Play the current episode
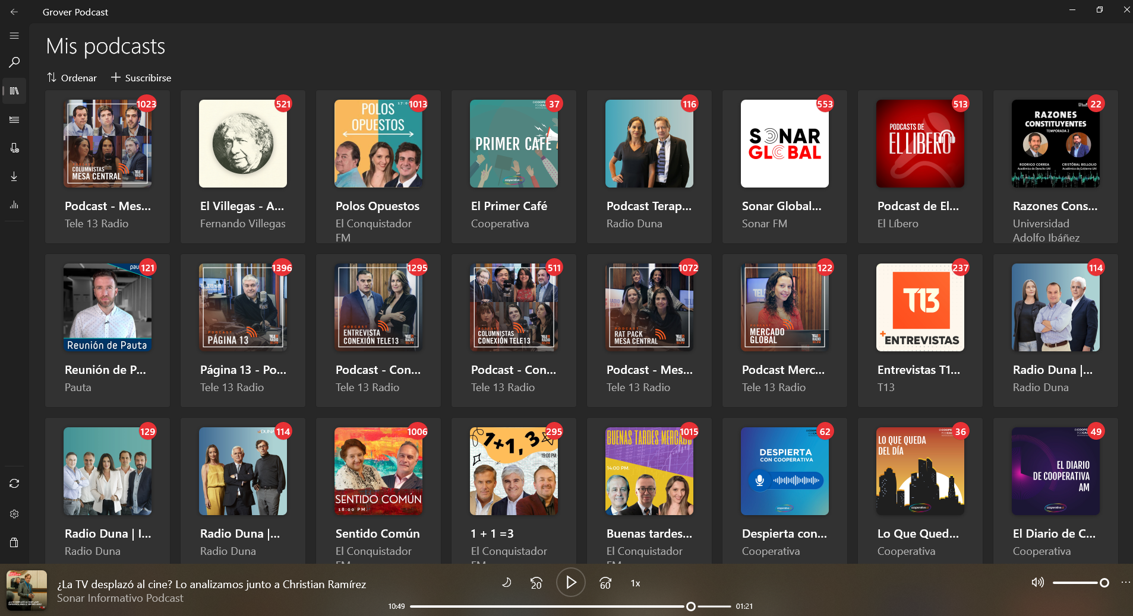This screenshot has height=616, width=1133. tap(570, 582)
